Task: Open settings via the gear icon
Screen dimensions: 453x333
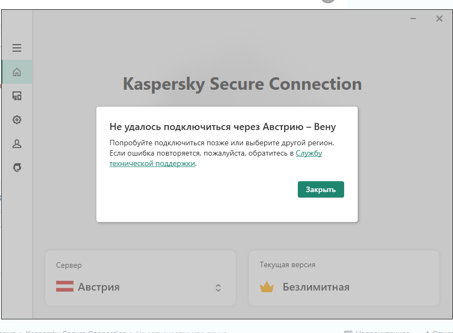Action: click(17, 120)
